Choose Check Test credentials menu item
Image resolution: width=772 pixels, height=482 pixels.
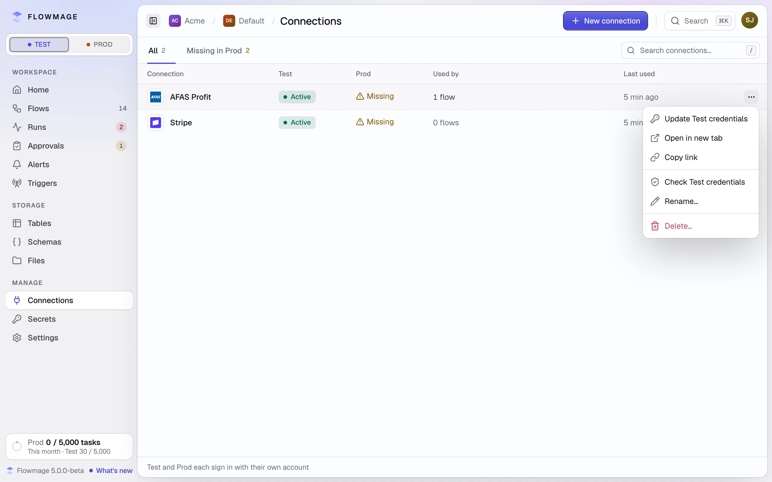(x=701, y=182)
